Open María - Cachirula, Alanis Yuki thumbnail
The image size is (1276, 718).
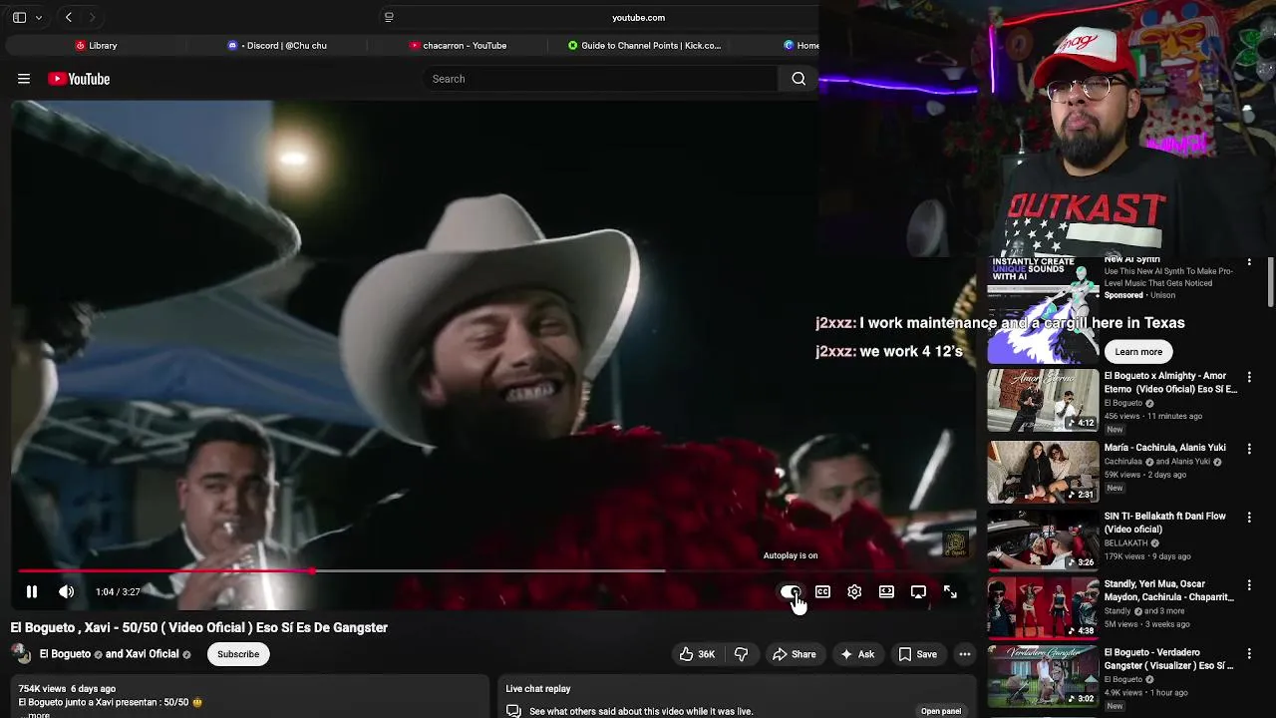[1043, 472]
